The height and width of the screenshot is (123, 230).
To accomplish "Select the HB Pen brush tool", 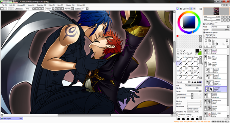I will tap(185, 58).
